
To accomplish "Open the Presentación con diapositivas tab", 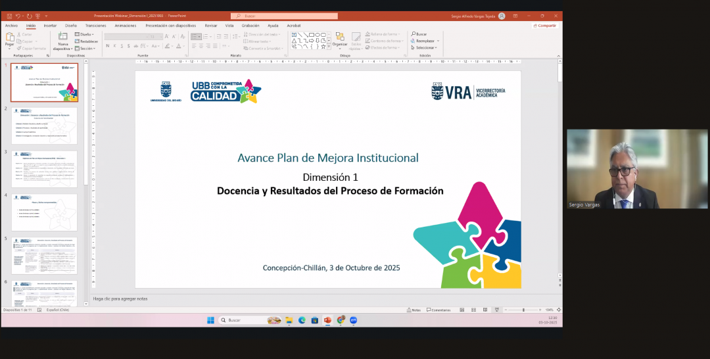I will point(171,26).
